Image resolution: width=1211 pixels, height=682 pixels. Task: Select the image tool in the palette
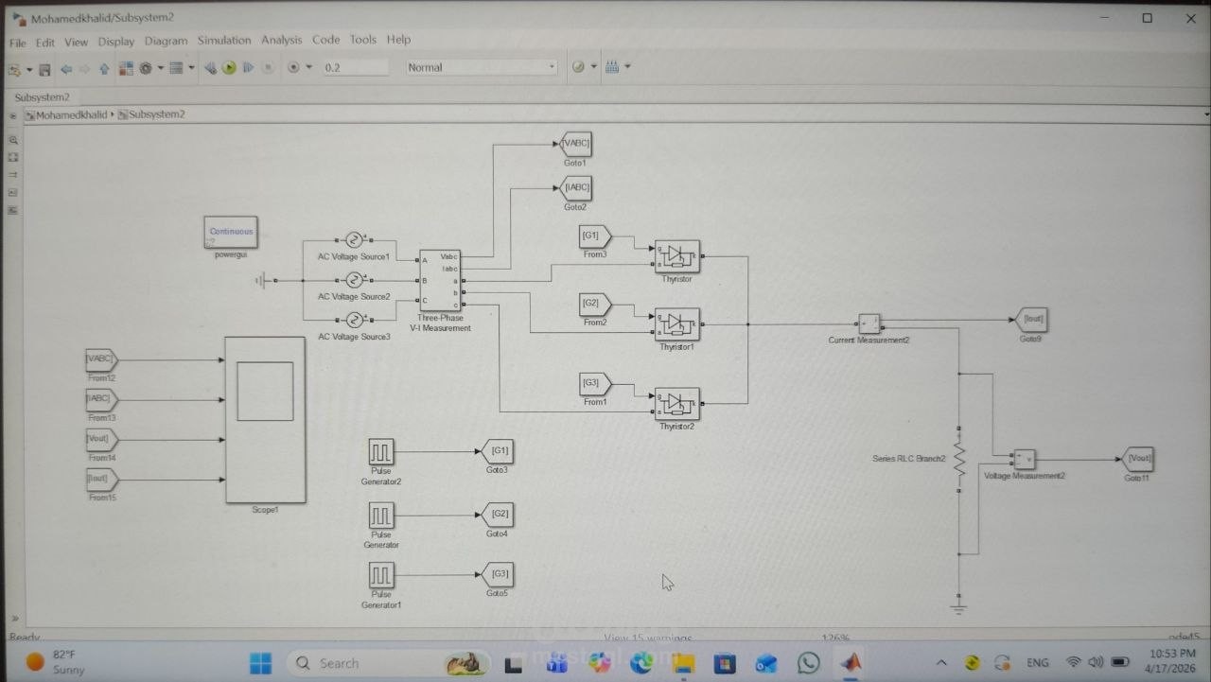[x=13, y=209]
